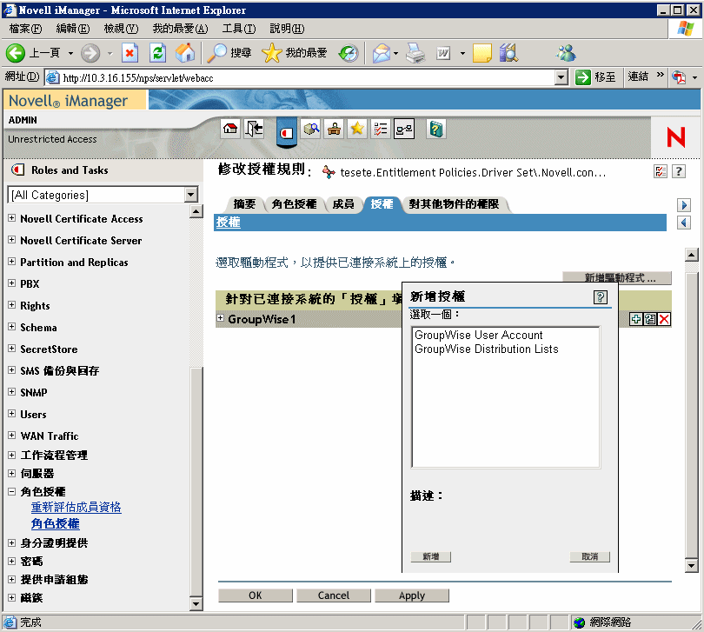The width and height of the screenshot is (704, 632).
Task: Click the Identity Manager overview icon
Action: 404,130
